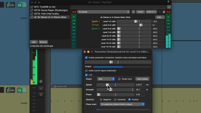Select VSTi: TyrellN6 in FX list
The height and width of the screenshot is (113, 201).
tap(45, 7)
